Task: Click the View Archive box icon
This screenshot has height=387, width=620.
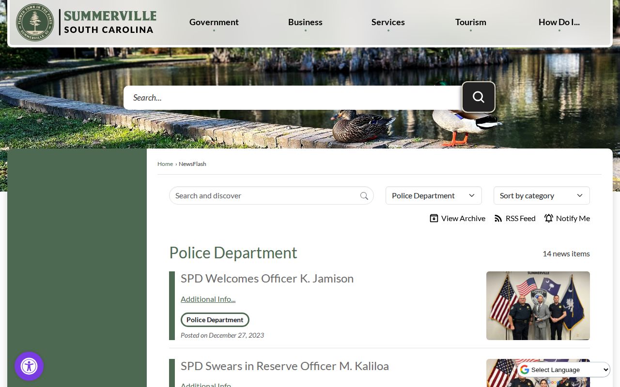Action: [x=434, y=219]
